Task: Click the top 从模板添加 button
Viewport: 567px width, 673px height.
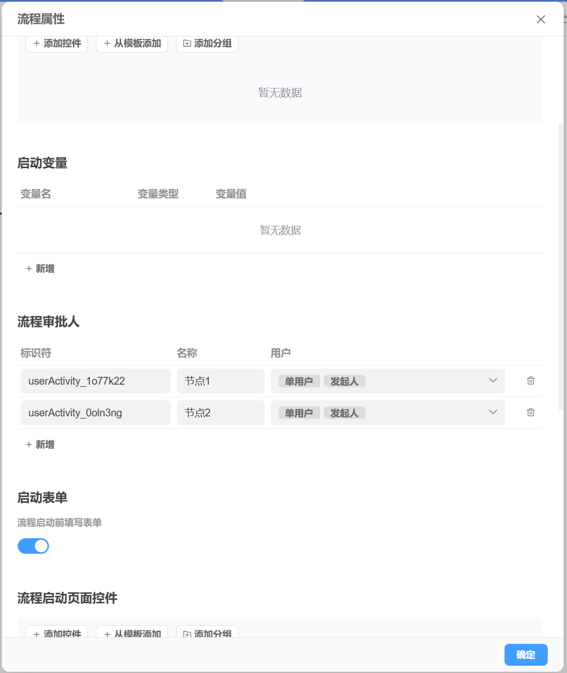Action: pyautogui.click(x=132, y=44)
